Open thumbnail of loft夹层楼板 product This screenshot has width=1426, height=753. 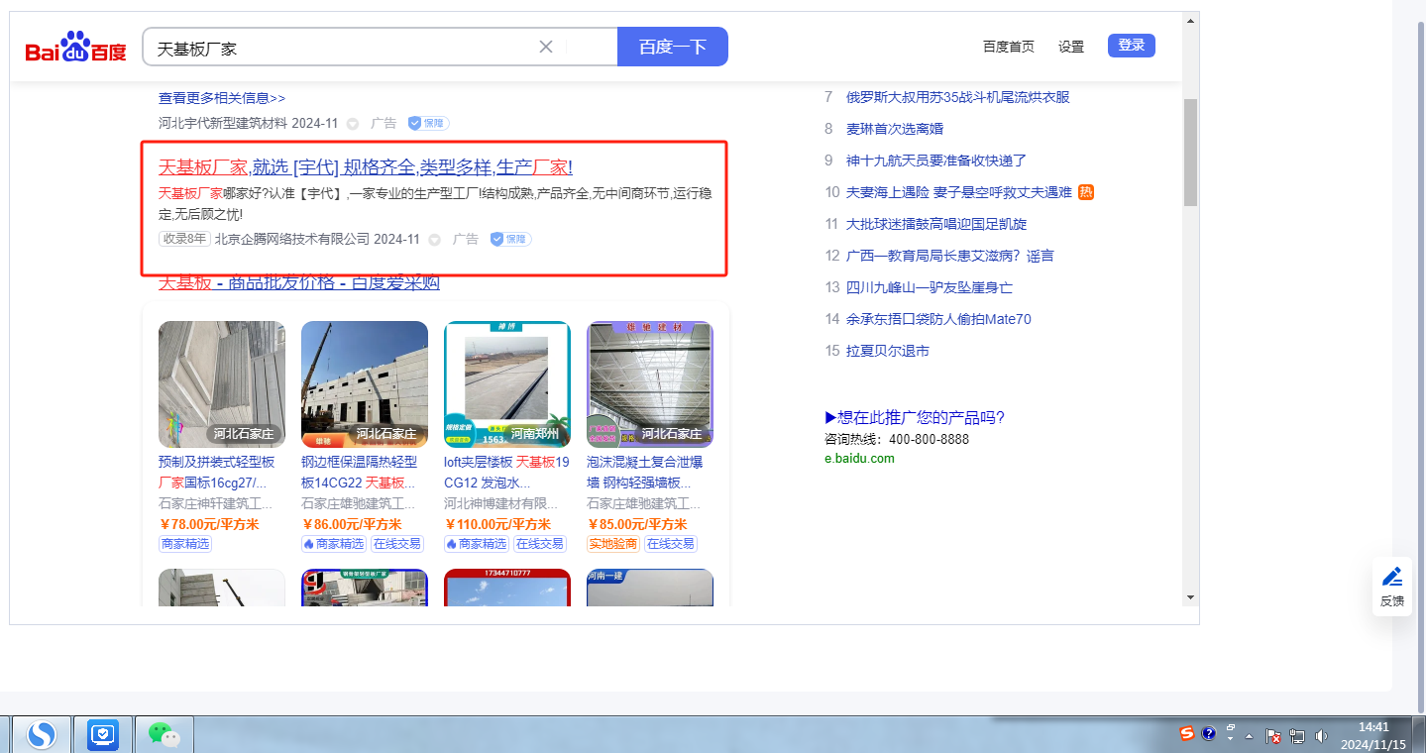pos(507,384)
